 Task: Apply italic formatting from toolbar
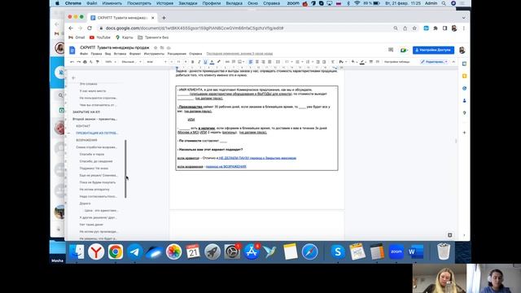pos(199,62)
